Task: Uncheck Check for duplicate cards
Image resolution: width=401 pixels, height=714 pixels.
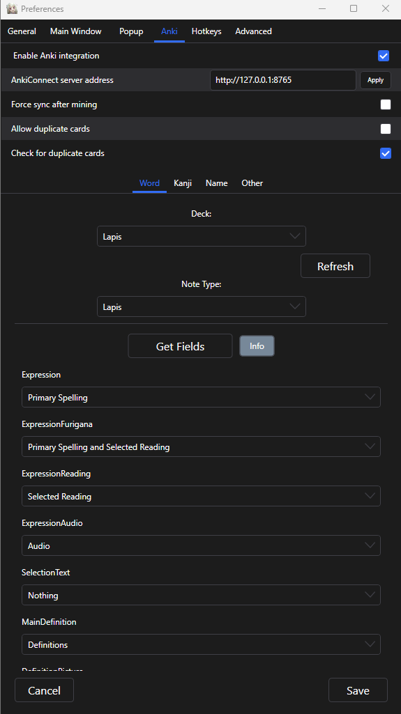Action: click(x=386, y=153)
